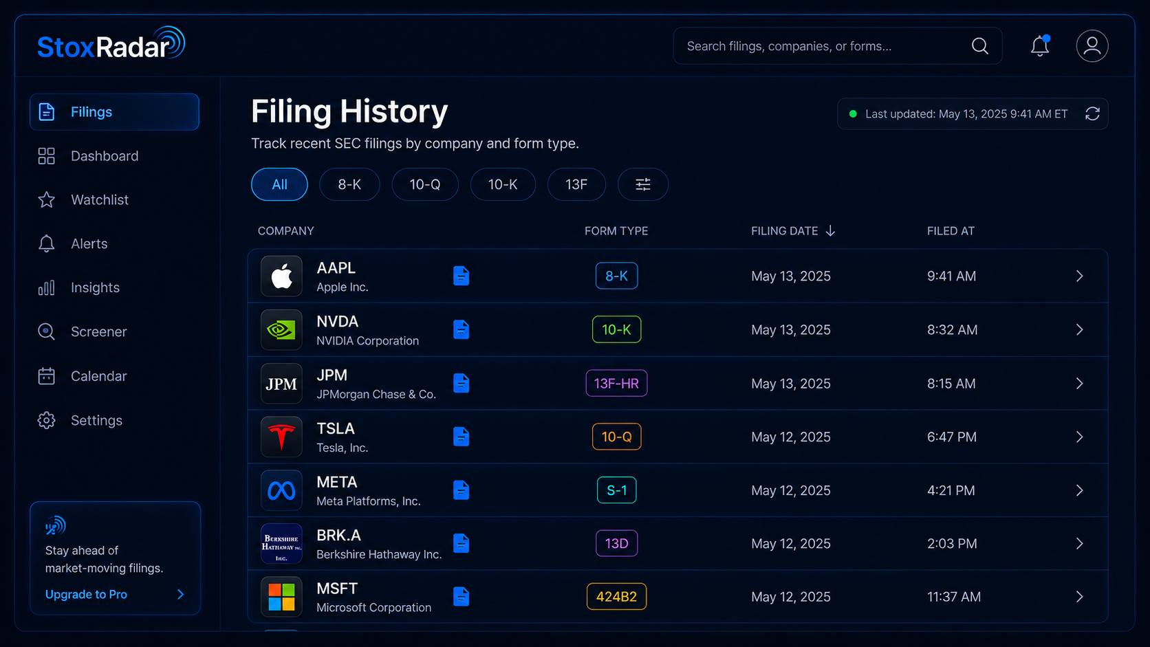Click the radar icon in upgrade card
Screen dimensions: 1150x647
point(55,526)
